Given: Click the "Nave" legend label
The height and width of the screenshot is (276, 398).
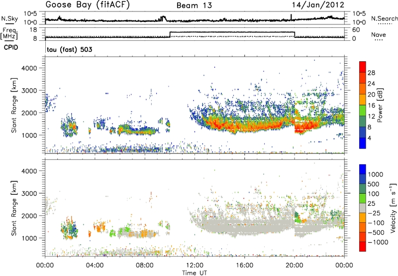Looking at the screenshot, I should point(379,34).
